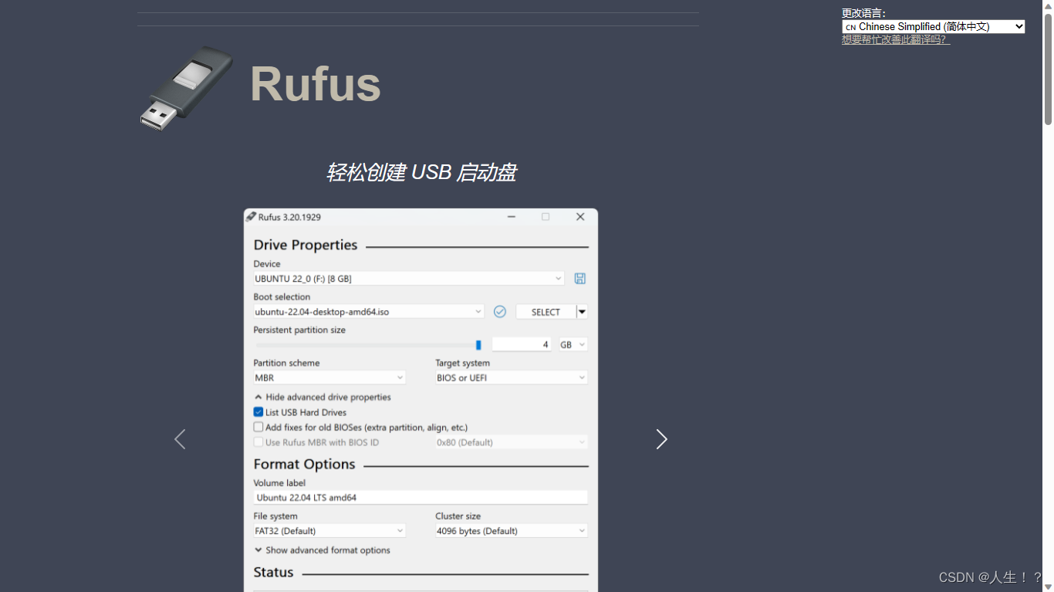Go to previous carousel screenshot

tap(180, 439)
